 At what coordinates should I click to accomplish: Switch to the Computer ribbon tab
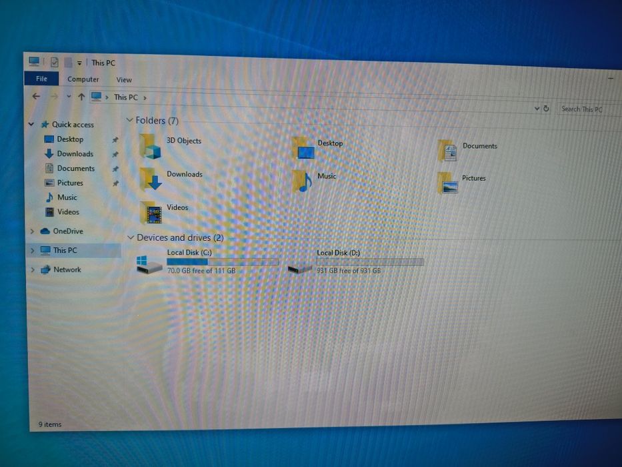coord(83,79)
